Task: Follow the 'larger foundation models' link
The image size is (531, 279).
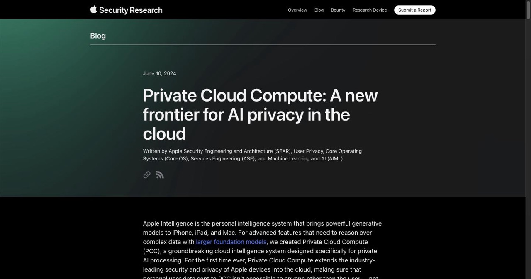Action: [x=231, y=242]
